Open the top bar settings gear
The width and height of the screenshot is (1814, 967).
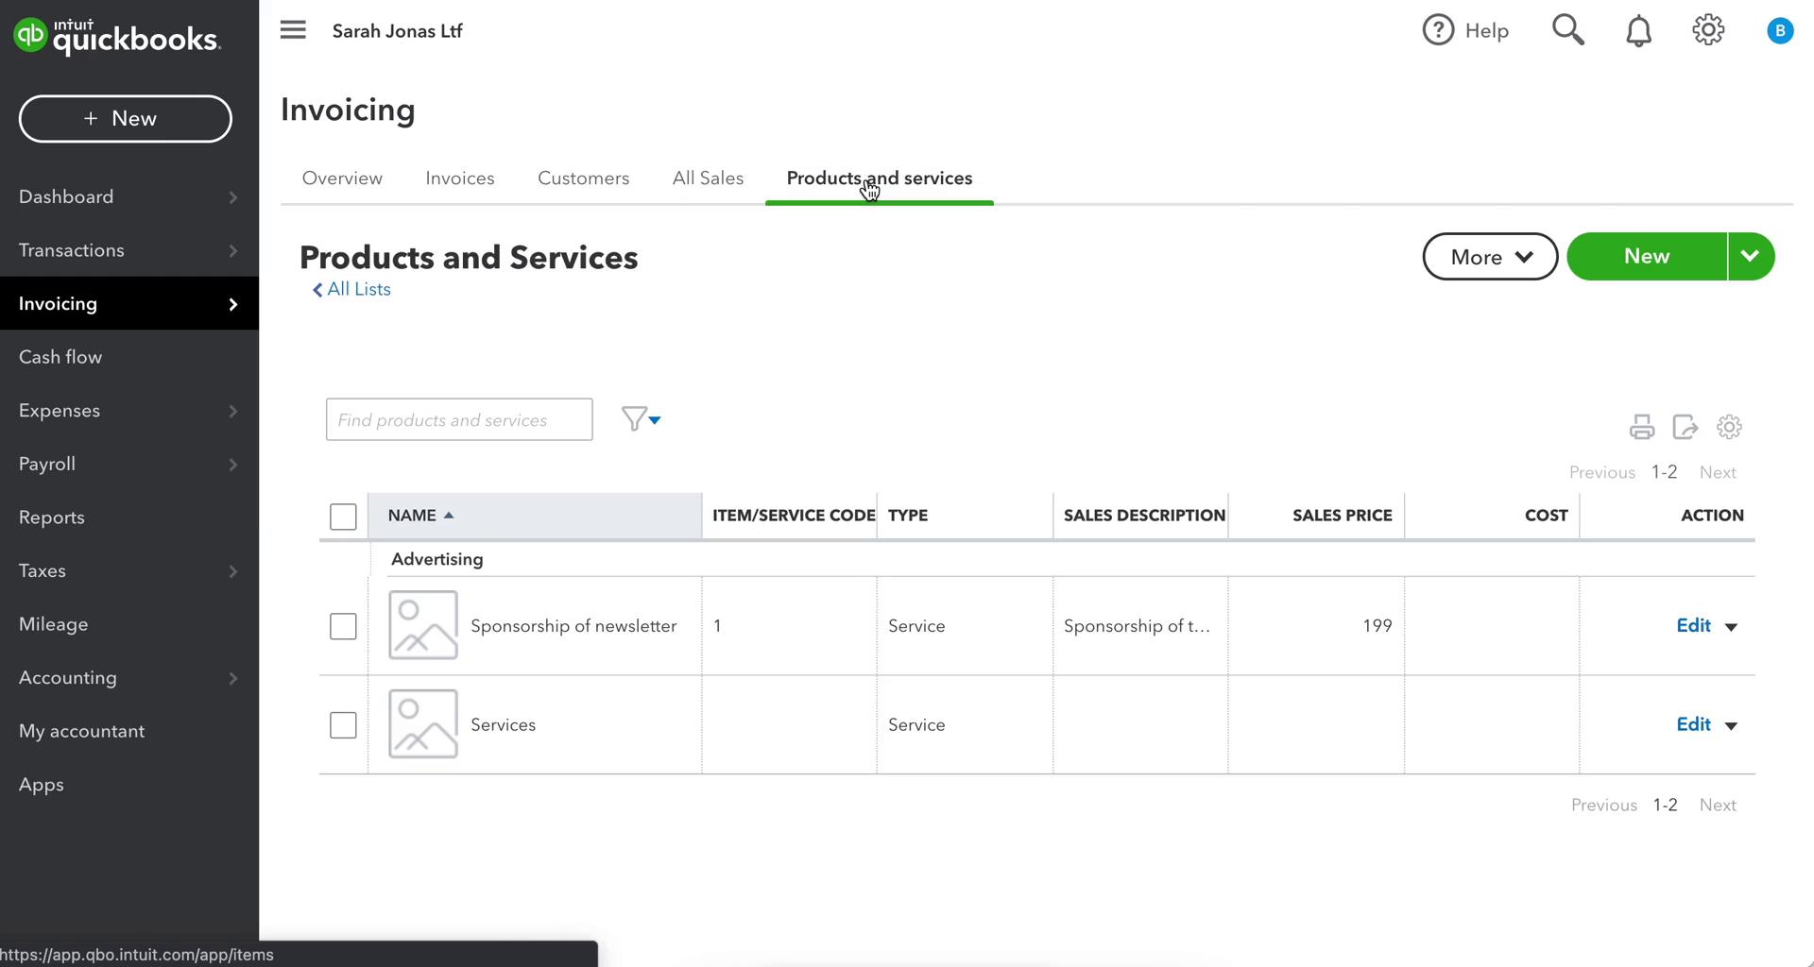pyautogui.click(x=1708, y=30)
